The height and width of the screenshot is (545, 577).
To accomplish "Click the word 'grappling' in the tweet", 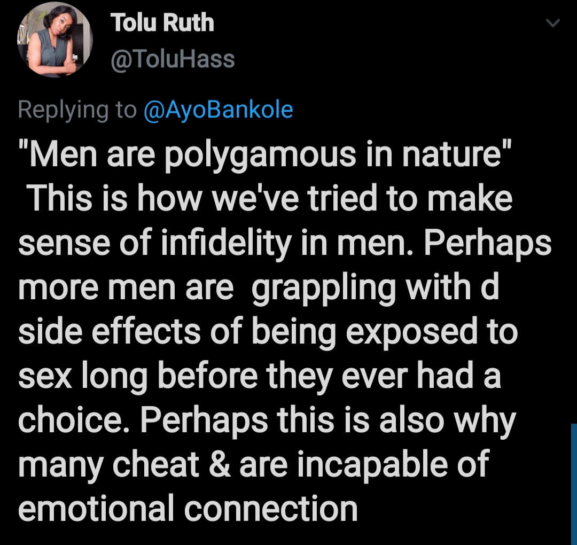I will click(x=324, y=288).
